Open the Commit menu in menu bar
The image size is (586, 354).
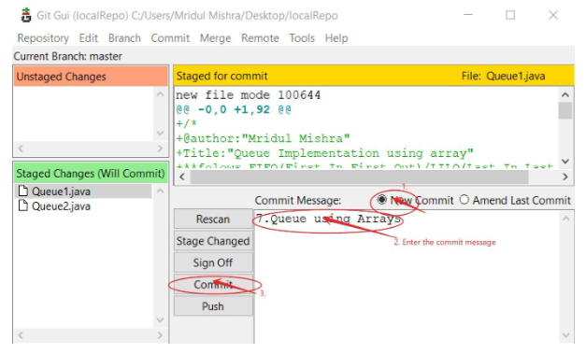170,38
